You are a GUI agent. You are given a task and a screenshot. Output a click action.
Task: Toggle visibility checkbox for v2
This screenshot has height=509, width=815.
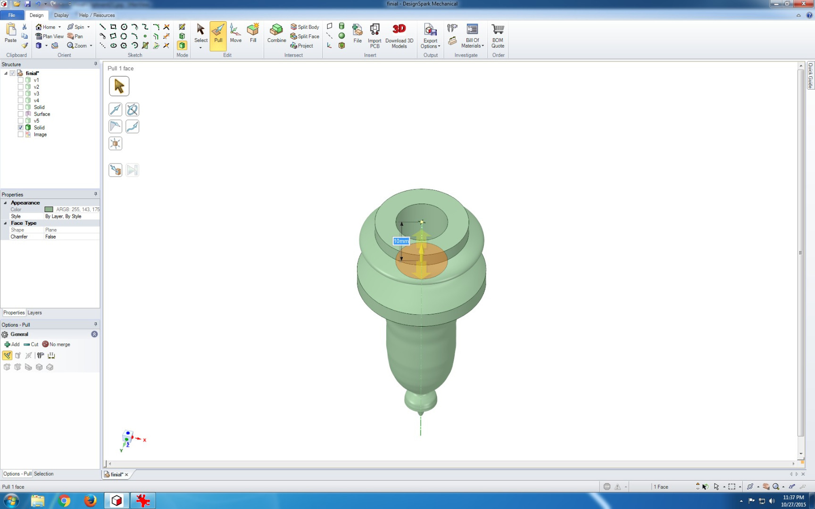coord(20,87)
